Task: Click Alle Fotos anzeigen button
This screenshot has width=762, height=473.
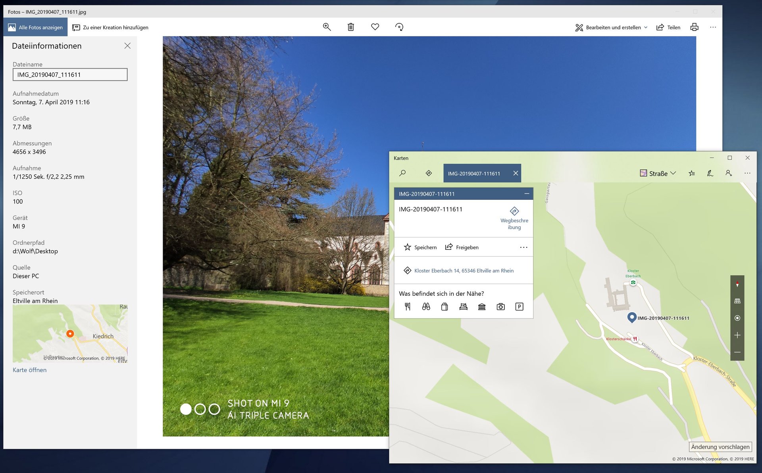Action: tap(36, 27)
